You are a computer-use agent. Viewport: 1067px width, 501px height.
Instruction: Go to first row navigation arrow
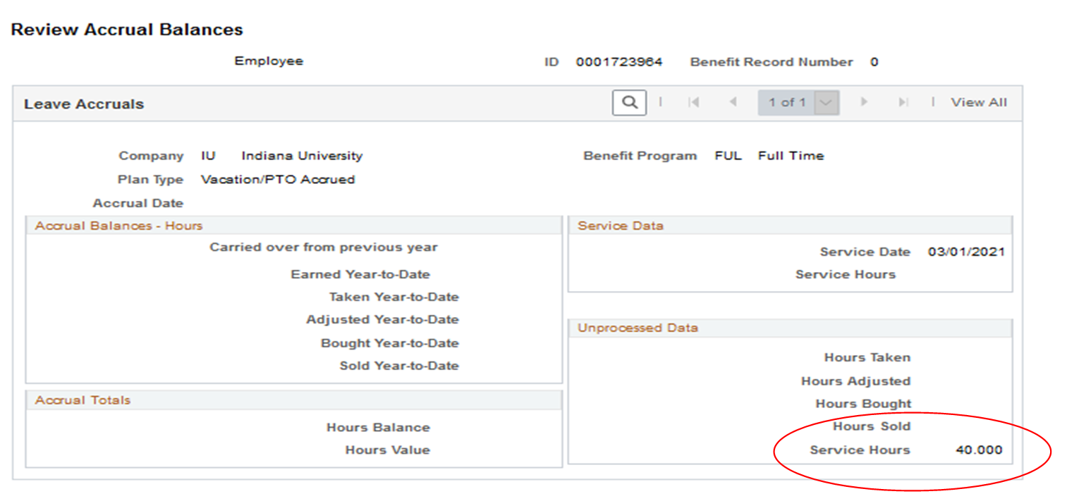click(x=693, y=103)
